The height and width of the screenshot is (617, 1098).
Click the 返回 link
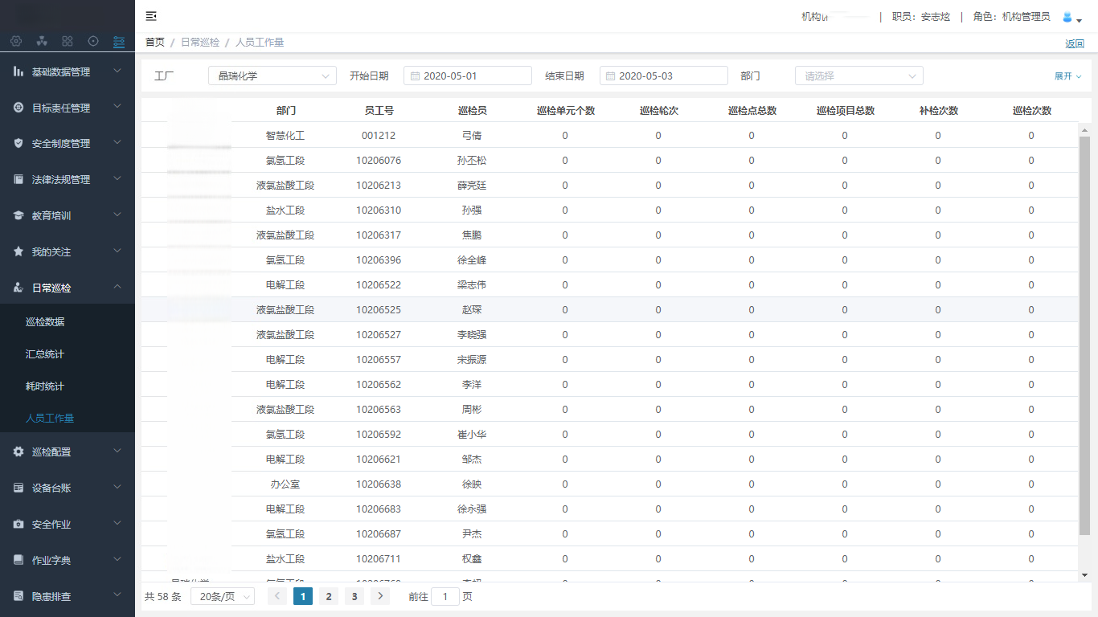tap(1074, 44)
